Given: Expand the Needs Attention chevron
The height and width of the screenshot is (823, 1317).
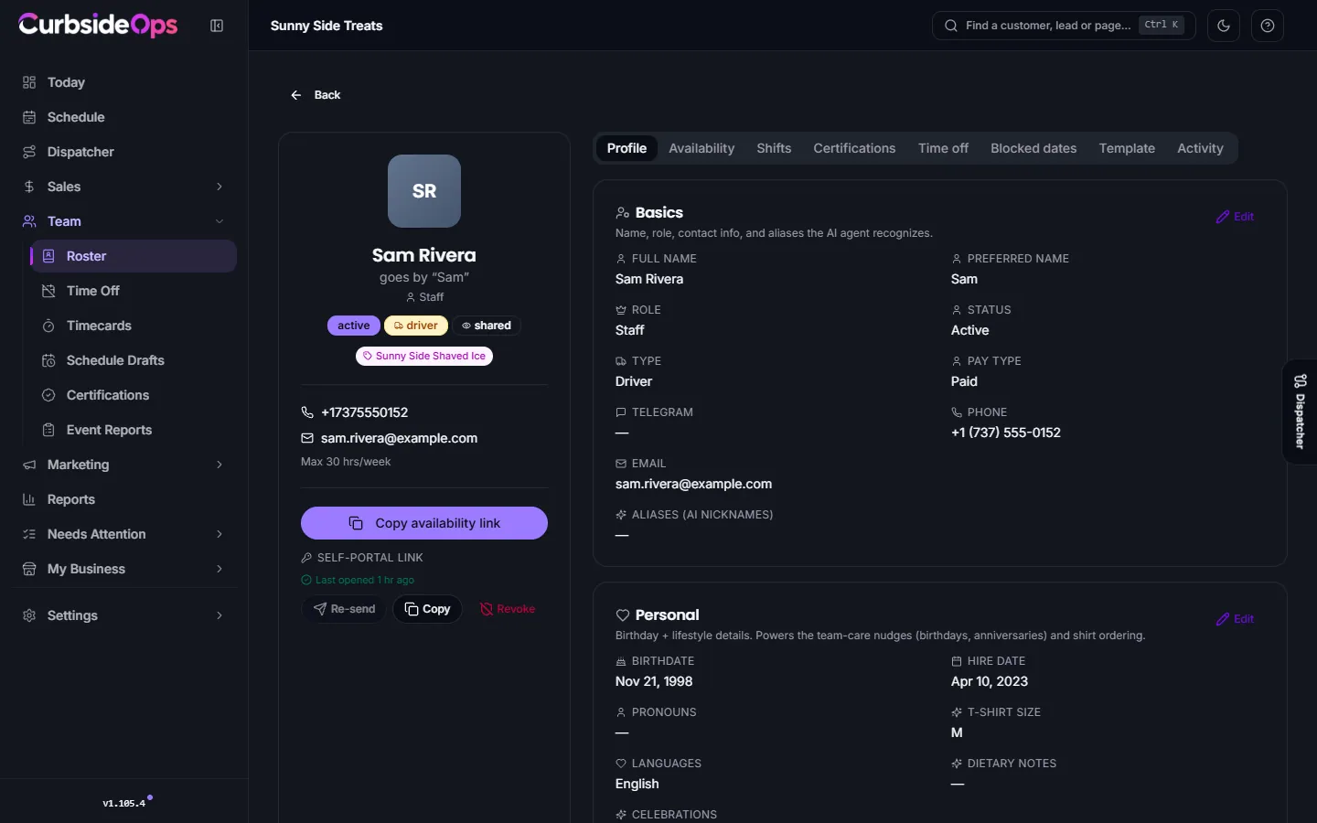Looking at the screenshot, I should coord(219,534).
